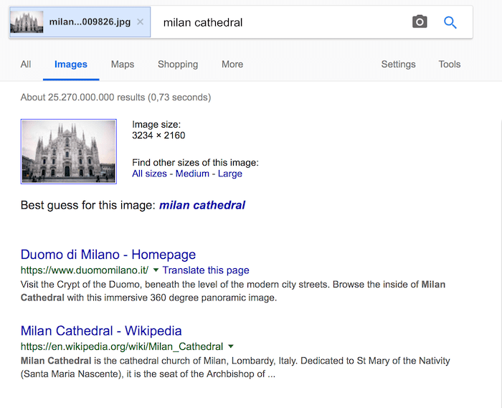Go to the Shopping tab
Viewport: 502px width, 408px height.
tap(178, 64)
